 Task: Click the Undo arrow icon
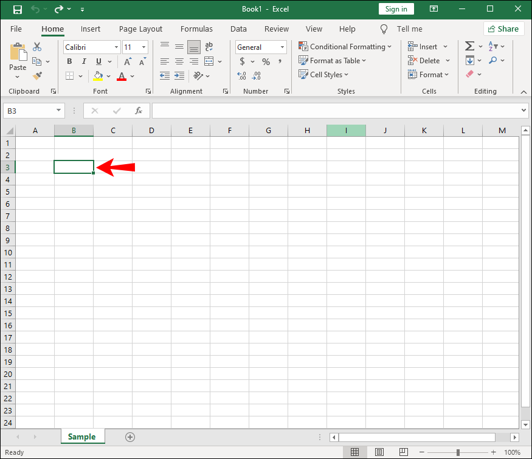pos(35,9)
